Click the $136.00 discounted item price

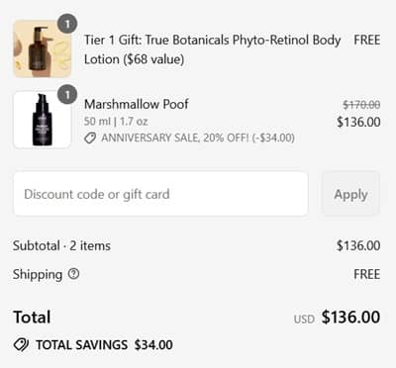[x=358, y=122]
